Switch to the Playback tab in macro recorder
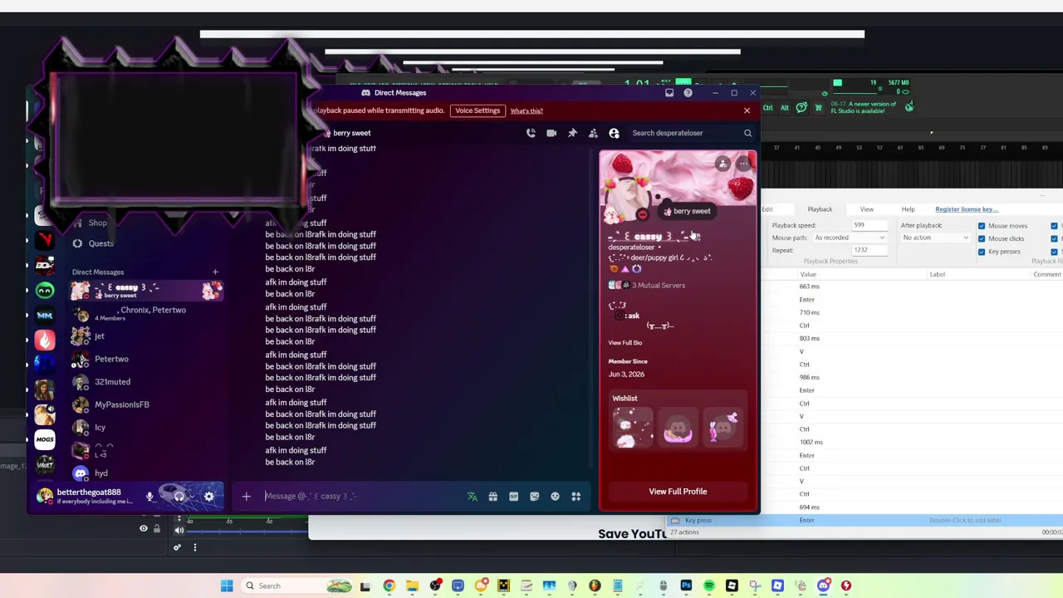Screen dimensions: 1063x598 point(820,209)
